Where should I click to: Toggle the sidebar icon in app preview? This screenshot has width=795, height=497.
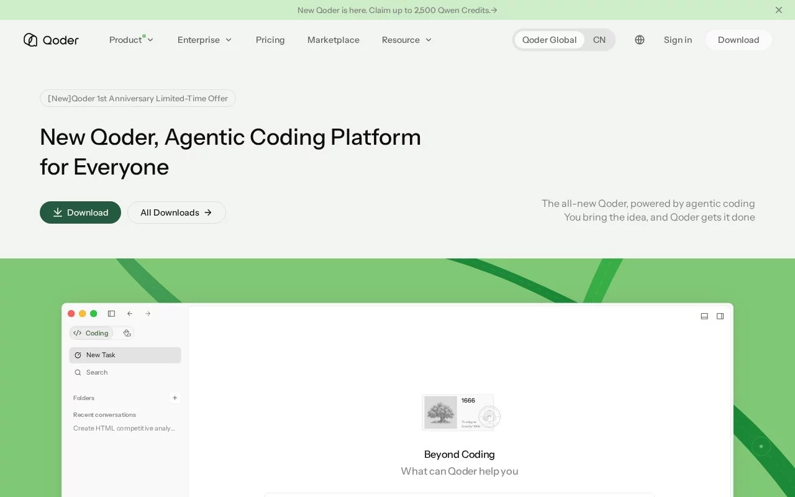tap(112, 314)
